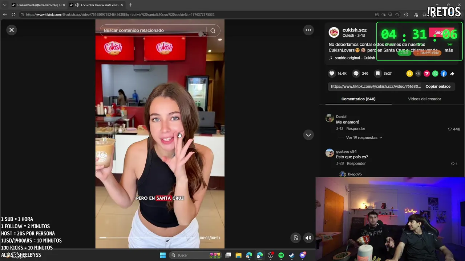Mute tab via speaker icon on tab

tap(77, 5)
